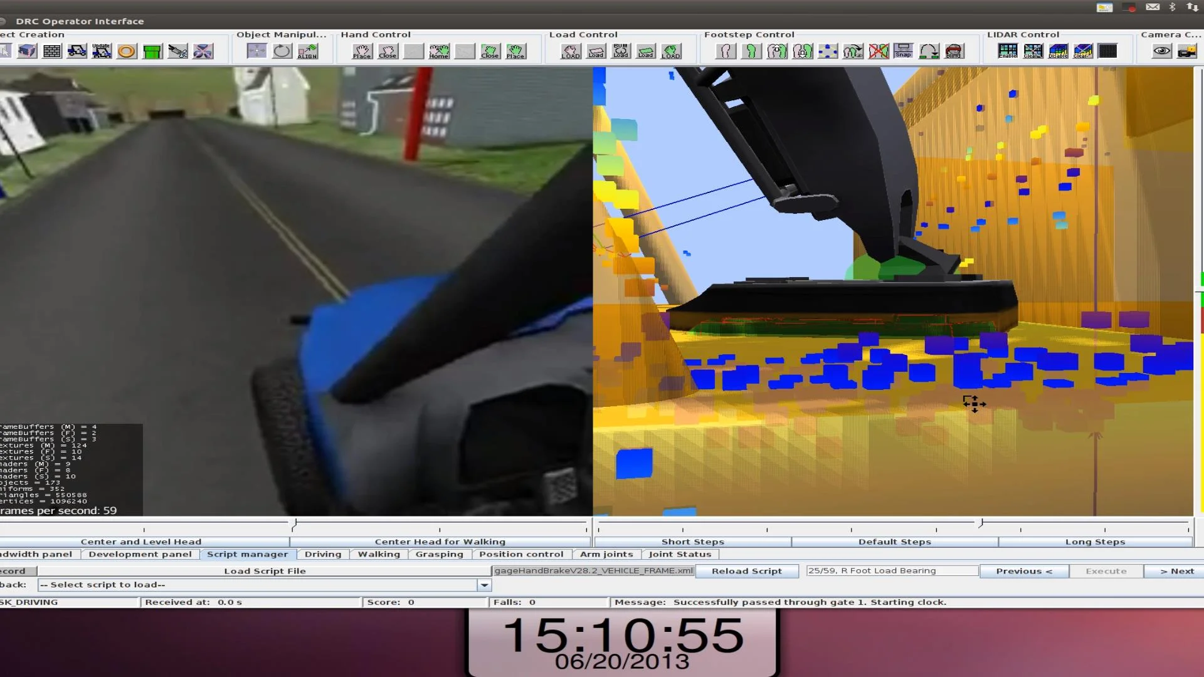Toggle the footstep Snap icon
The height and width of the screenshot is (677, 1204).
click(904, 51)
